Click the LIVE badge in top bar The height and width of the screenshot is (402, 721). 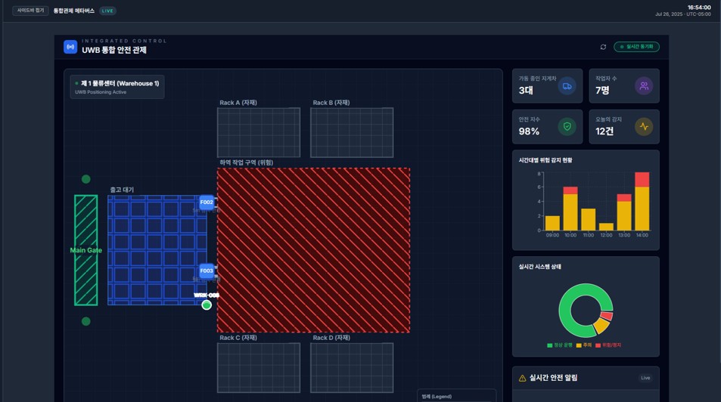[x=108, y=11]
